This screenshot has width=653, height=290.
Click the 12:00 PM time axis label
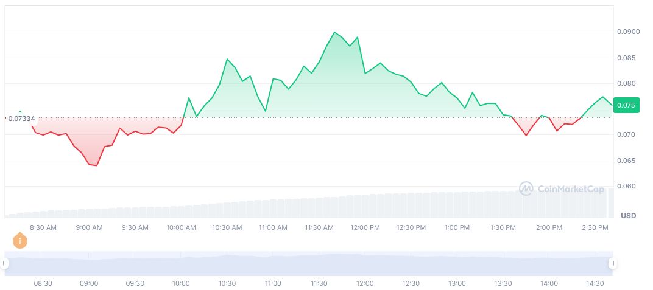365,227
